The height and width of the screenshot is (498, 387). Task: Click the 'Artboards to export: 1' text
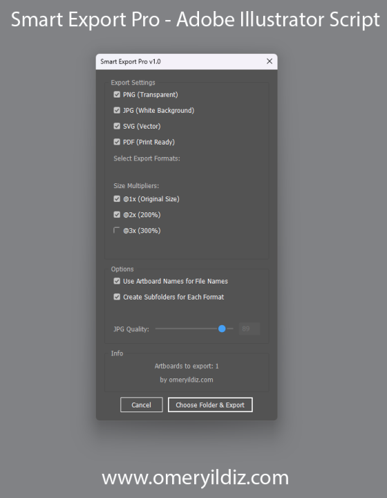tap(187, 366)
